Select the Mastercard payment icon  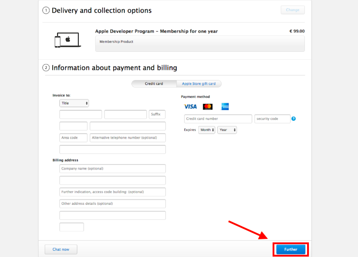coord(208,107)
